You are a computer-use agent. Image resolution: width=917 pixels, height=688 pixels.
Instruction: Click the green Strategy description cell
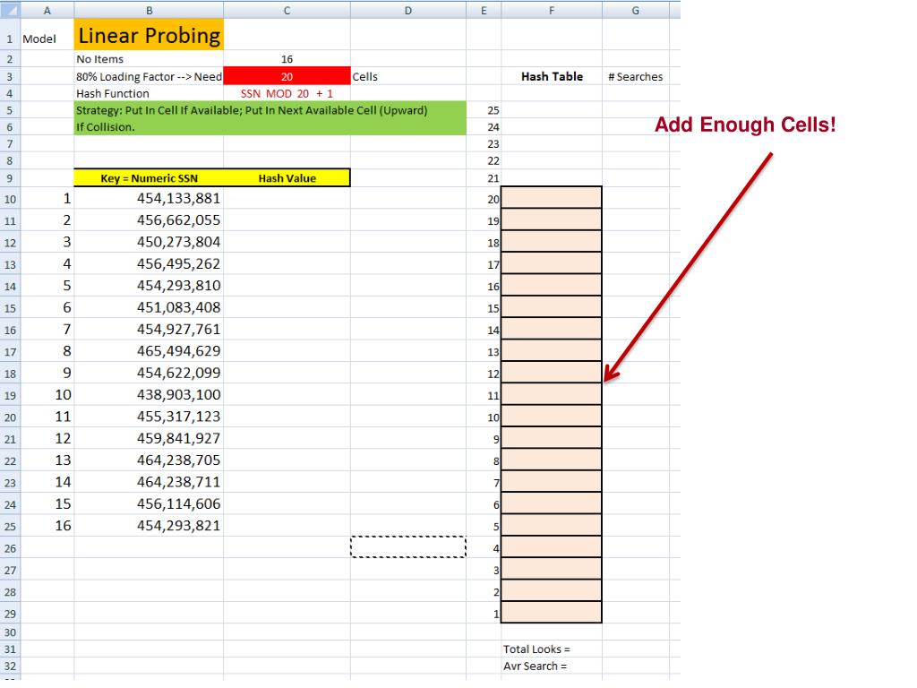[270, 118]
